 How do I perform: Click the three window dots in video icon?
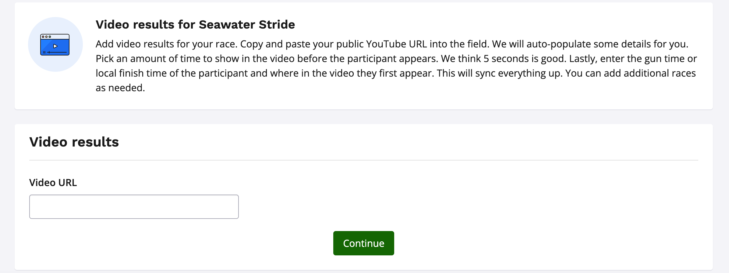click(46, 37)
